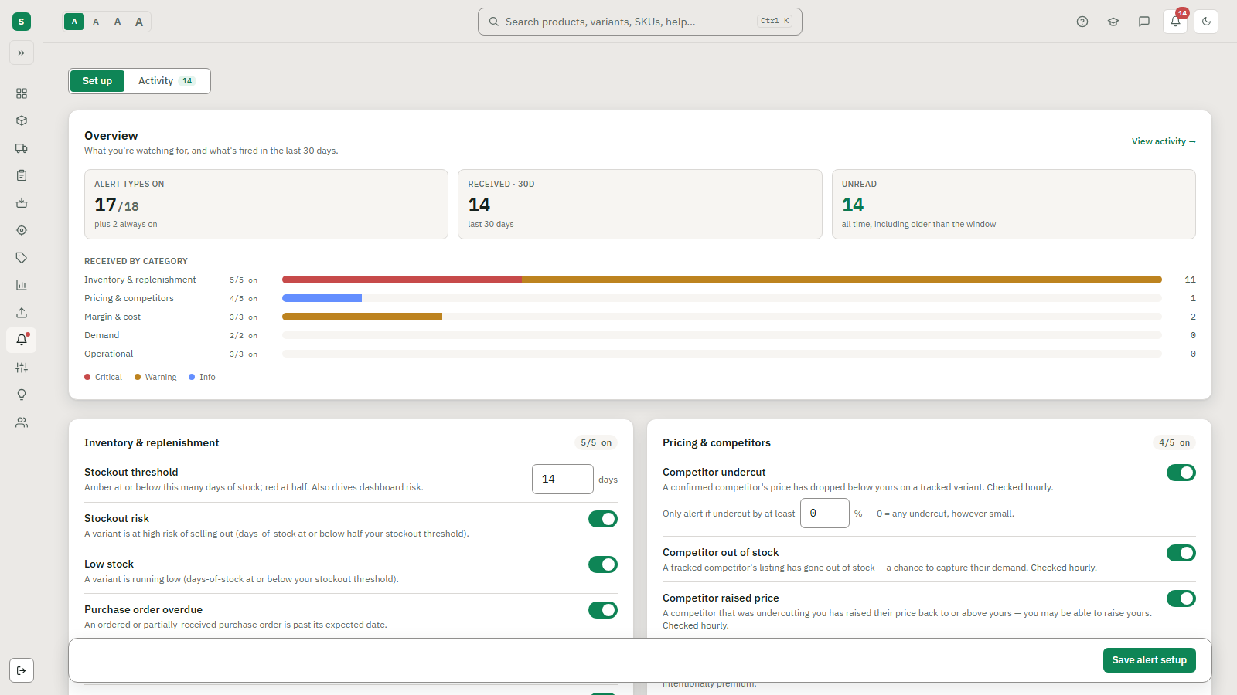Open the bar chart analytics icon in sidebar
1237x695 pixels.
click(x=22, y=285)
